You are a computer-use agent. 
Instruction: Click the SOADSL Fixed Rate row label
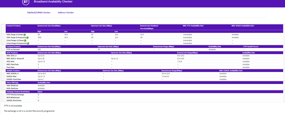pyautogui.click(x=13, y=79)
